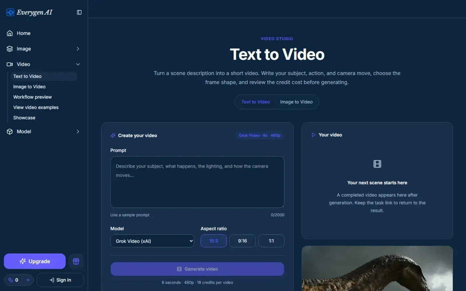Switch to the Image to Video tab
The image size is (466, 291).
(296, 102)
